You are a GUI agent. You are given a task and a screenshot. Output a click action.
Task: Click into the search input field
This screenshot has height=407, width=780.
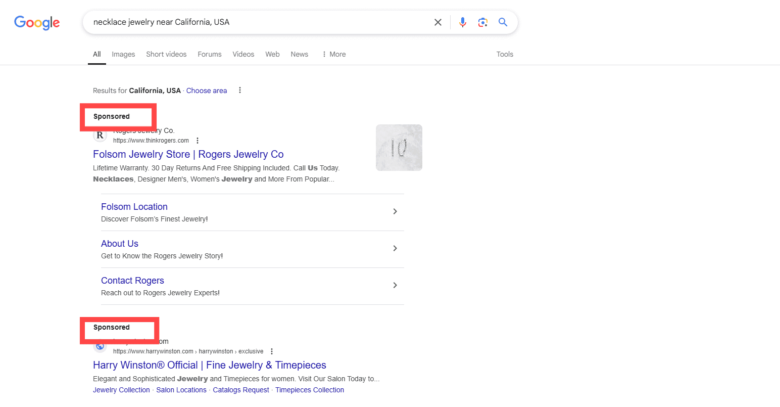253,22
